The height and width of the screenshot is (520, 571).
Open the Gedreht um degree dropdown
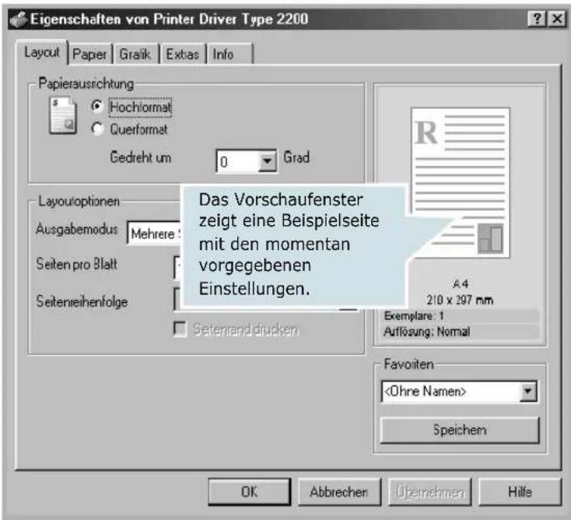pos(268,160)
